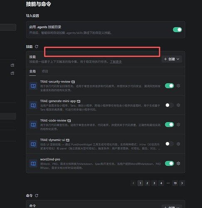This screenshot has height=208, width=202.
Task: Toggle 启用 .agents 技能目录 switch
Action: pyautogui.click(x=177, y=30)
